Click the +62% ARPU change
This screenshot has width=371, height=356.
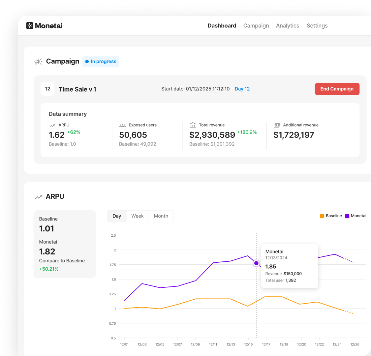74,132
